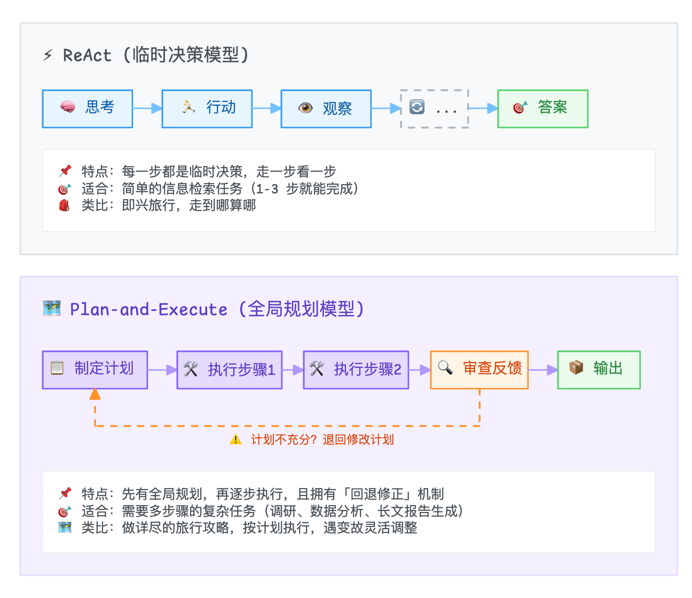Image resolution: width=692 pixels, height=598 pixels.
Task: Click the orange text 计划不充分？退回修改计划
Action: click(322, 440)
